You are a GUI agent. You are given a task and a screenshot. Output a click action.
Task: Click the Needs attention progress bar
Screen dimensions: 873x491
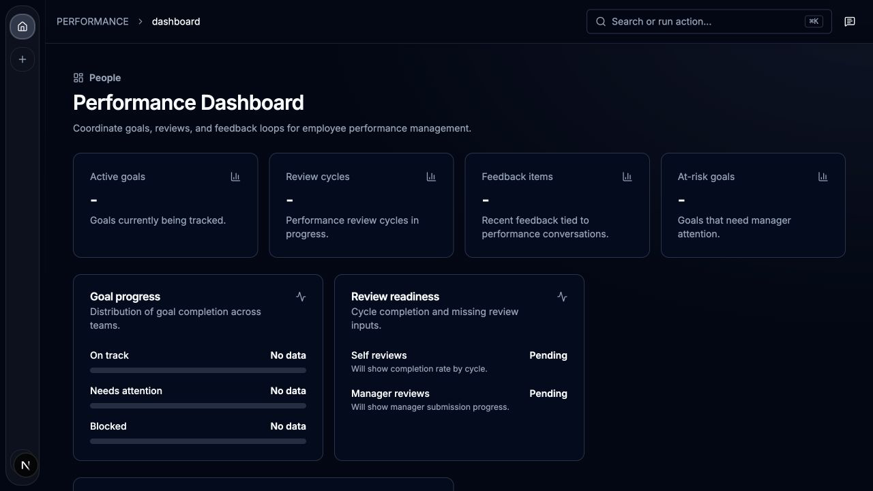(x=198, y=406)
